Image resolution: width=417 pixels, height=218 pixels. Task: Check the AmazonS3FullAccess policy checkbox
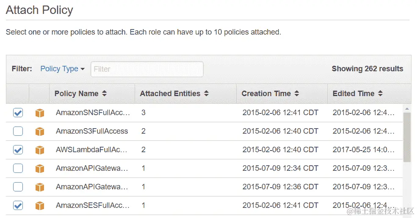pyautogui.click(x=18, y=132)
